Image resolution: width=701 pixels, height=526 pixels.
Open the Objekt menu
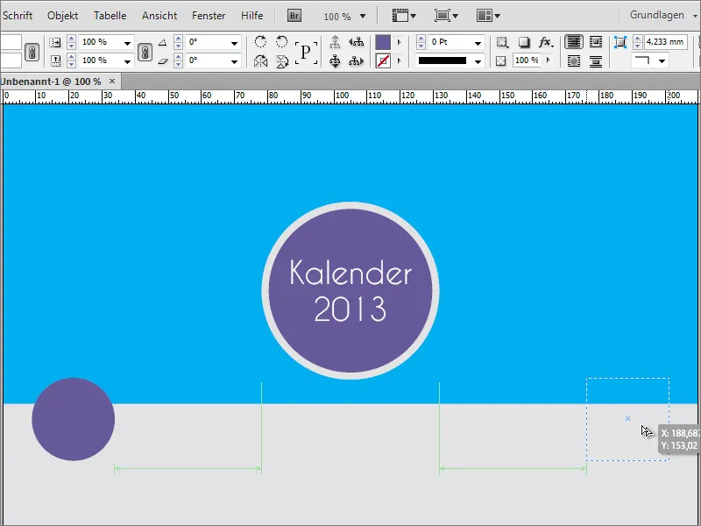[x=62, y=16]
